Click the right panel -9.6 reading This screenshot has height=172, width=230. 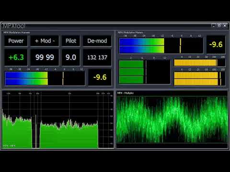(x=216, y=44)
